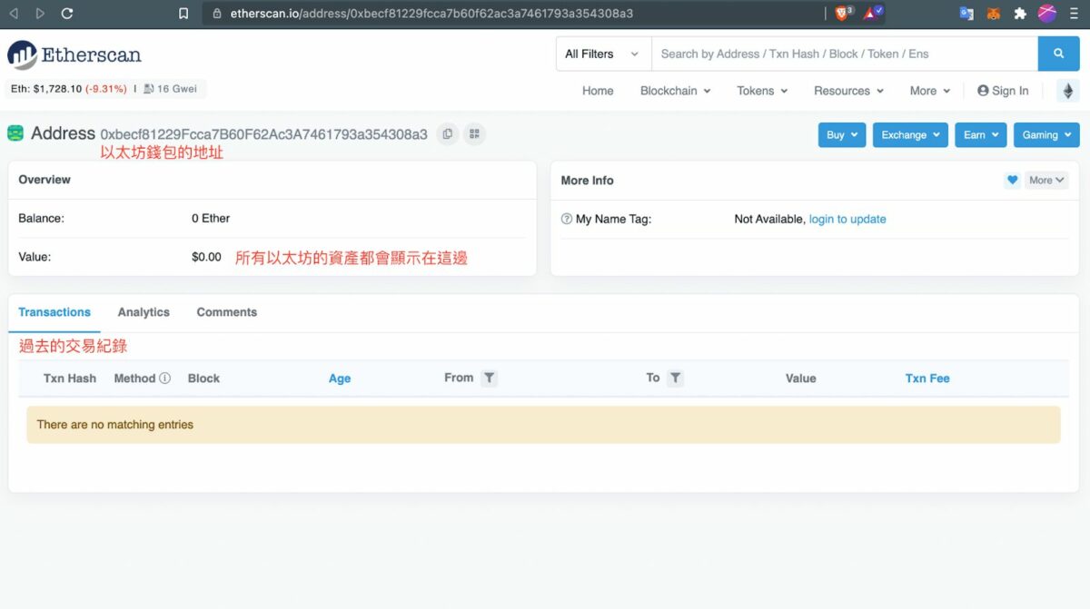Favorite this address with the heart icon
Image resolution: width=1090 pixels, height=609 pixels.
tap(1012, 180)
